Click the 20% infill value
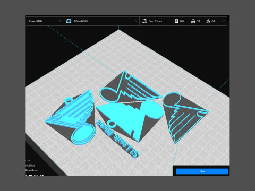Image resolution: width=255 pixels, height=191 pixels. [x=182, y=21]
